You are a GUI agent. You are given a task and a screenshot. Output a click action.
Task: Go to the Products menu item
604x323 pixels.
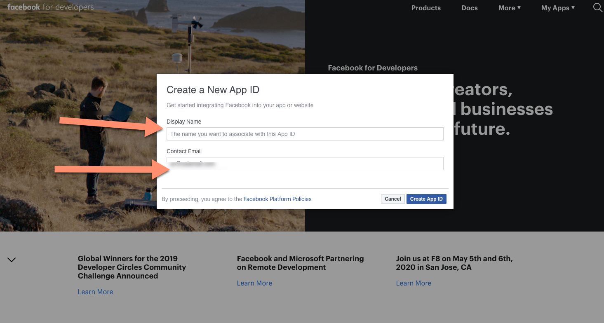pyautogui.click(x=426, y=8)
